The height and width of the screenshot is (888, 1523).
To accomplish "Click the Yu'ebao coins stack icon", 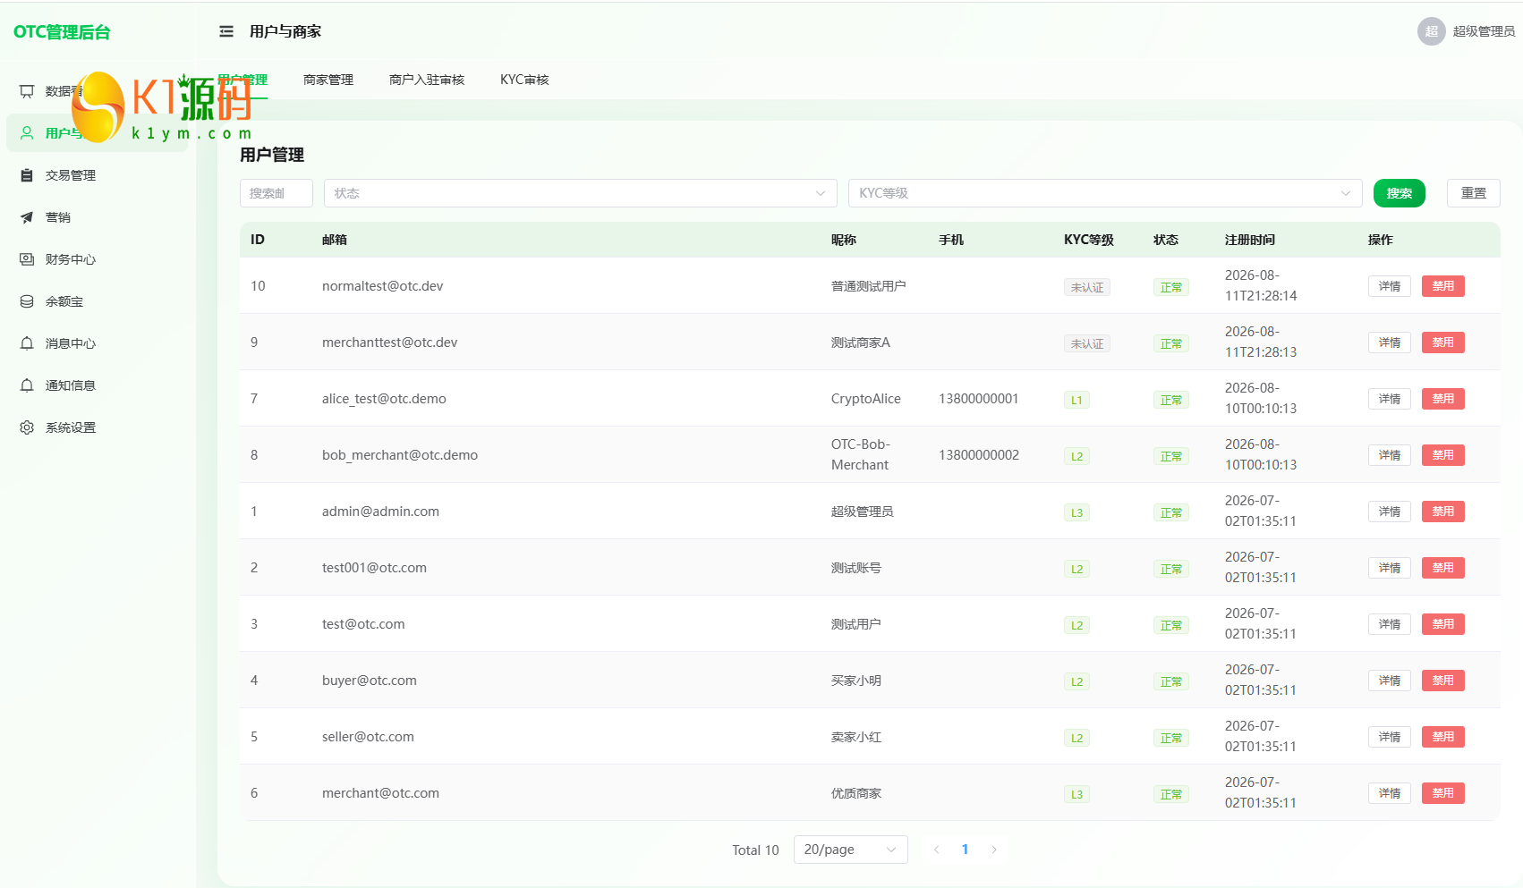I will click(27, 301).
